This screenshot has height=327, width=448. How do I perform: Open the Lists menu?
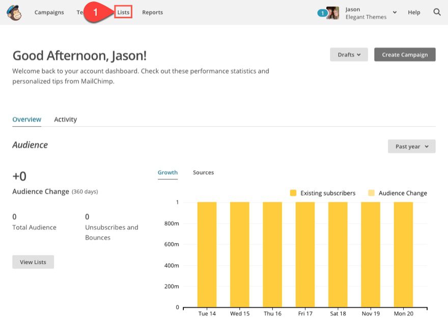[123, 12]
